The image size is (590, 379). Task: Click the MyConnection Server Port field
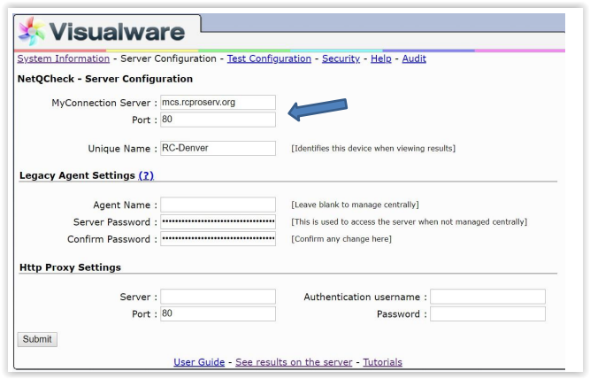(218, 120)
